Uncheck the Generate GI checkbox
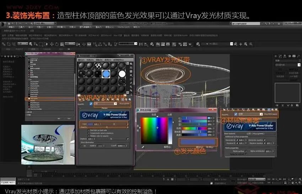 pyautogui.click(x=237, y=140)
